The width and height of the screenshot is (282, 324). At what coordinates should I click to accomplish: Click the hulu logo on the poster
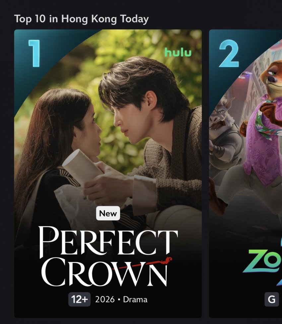click(178, 52)
